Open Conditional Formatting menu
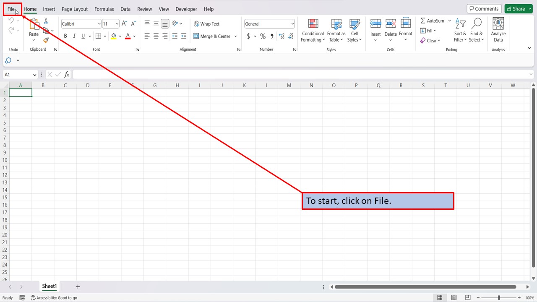 (x=313, y=30)
